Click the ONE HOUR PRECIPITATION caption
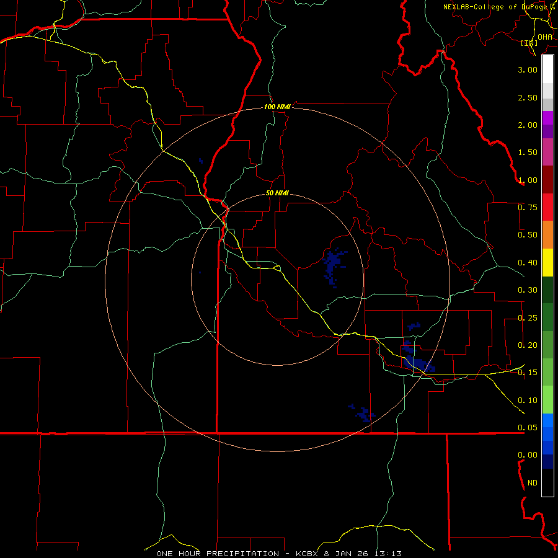The height and width of the screenshot is (558, 558). (218, 554)
